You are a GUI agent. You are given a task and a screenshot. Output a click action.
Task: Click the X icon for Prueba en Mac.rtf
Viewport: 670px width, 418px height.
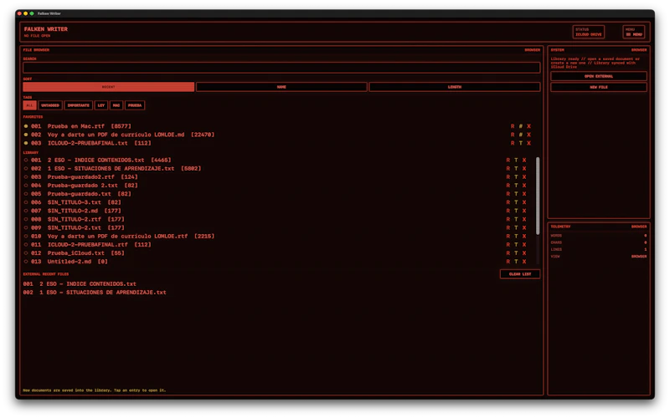528,126
